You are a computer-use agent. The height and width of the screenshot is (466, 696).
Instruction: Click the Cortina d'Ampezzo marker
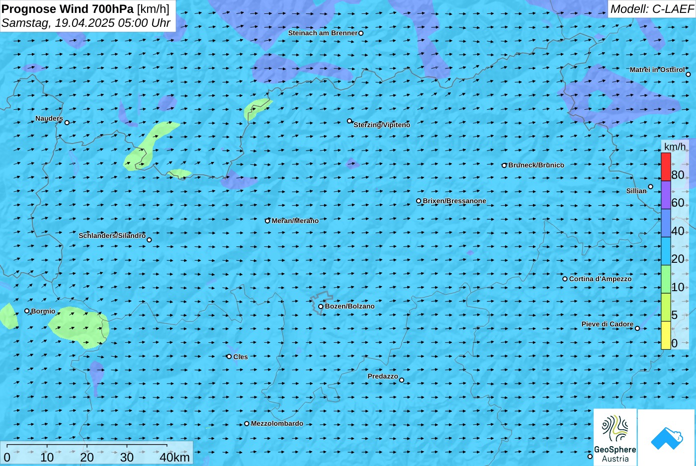[x=565, y=279]
